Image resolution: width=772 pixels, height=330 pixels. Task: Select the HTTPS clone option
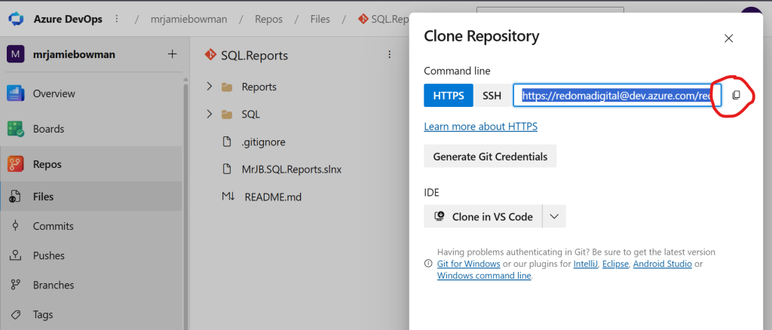pos(449,96)
